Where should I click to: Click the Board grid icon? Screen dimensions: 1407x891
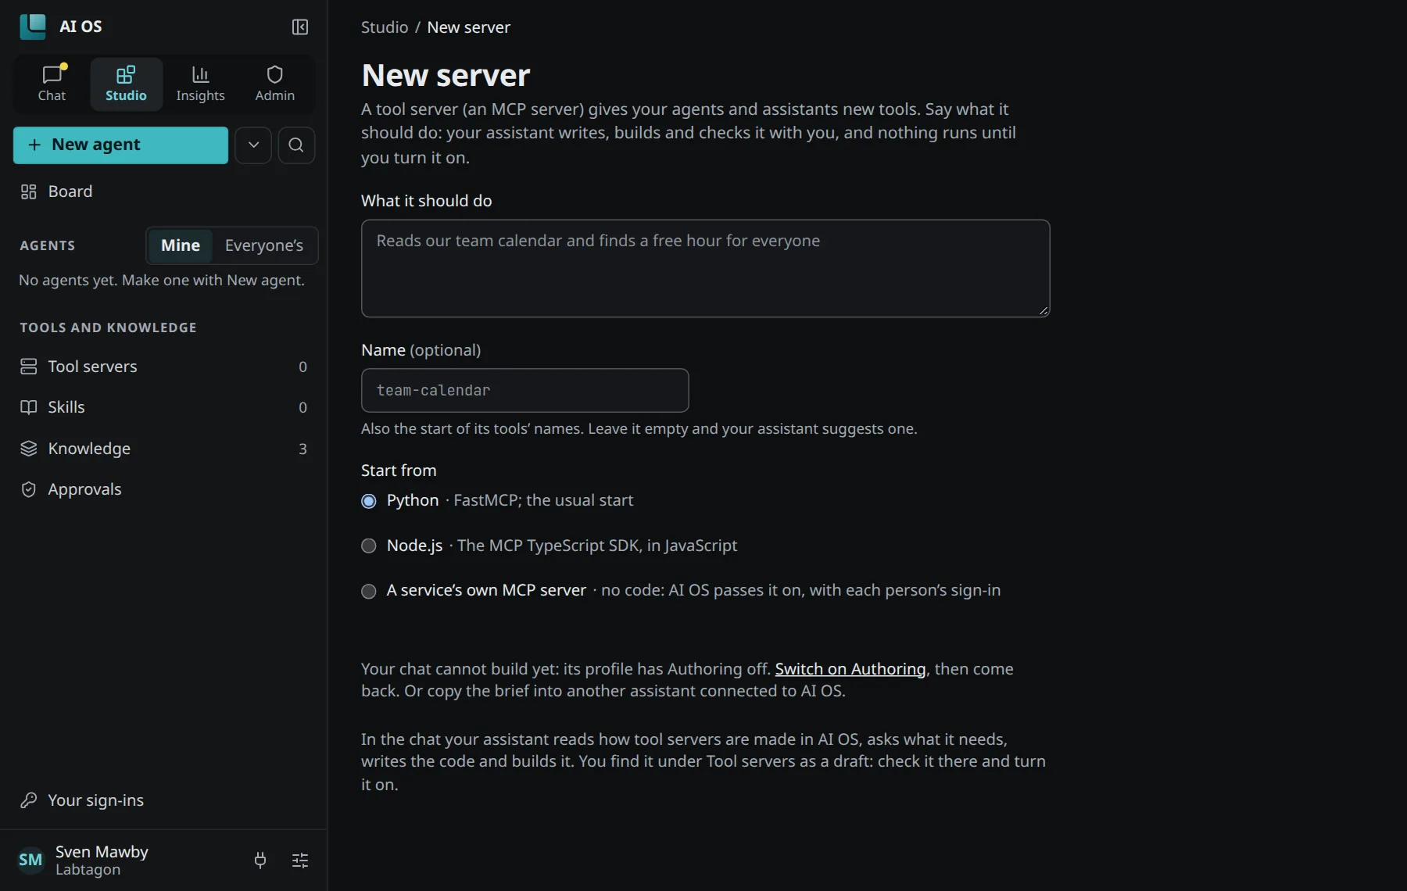(29, 191)
